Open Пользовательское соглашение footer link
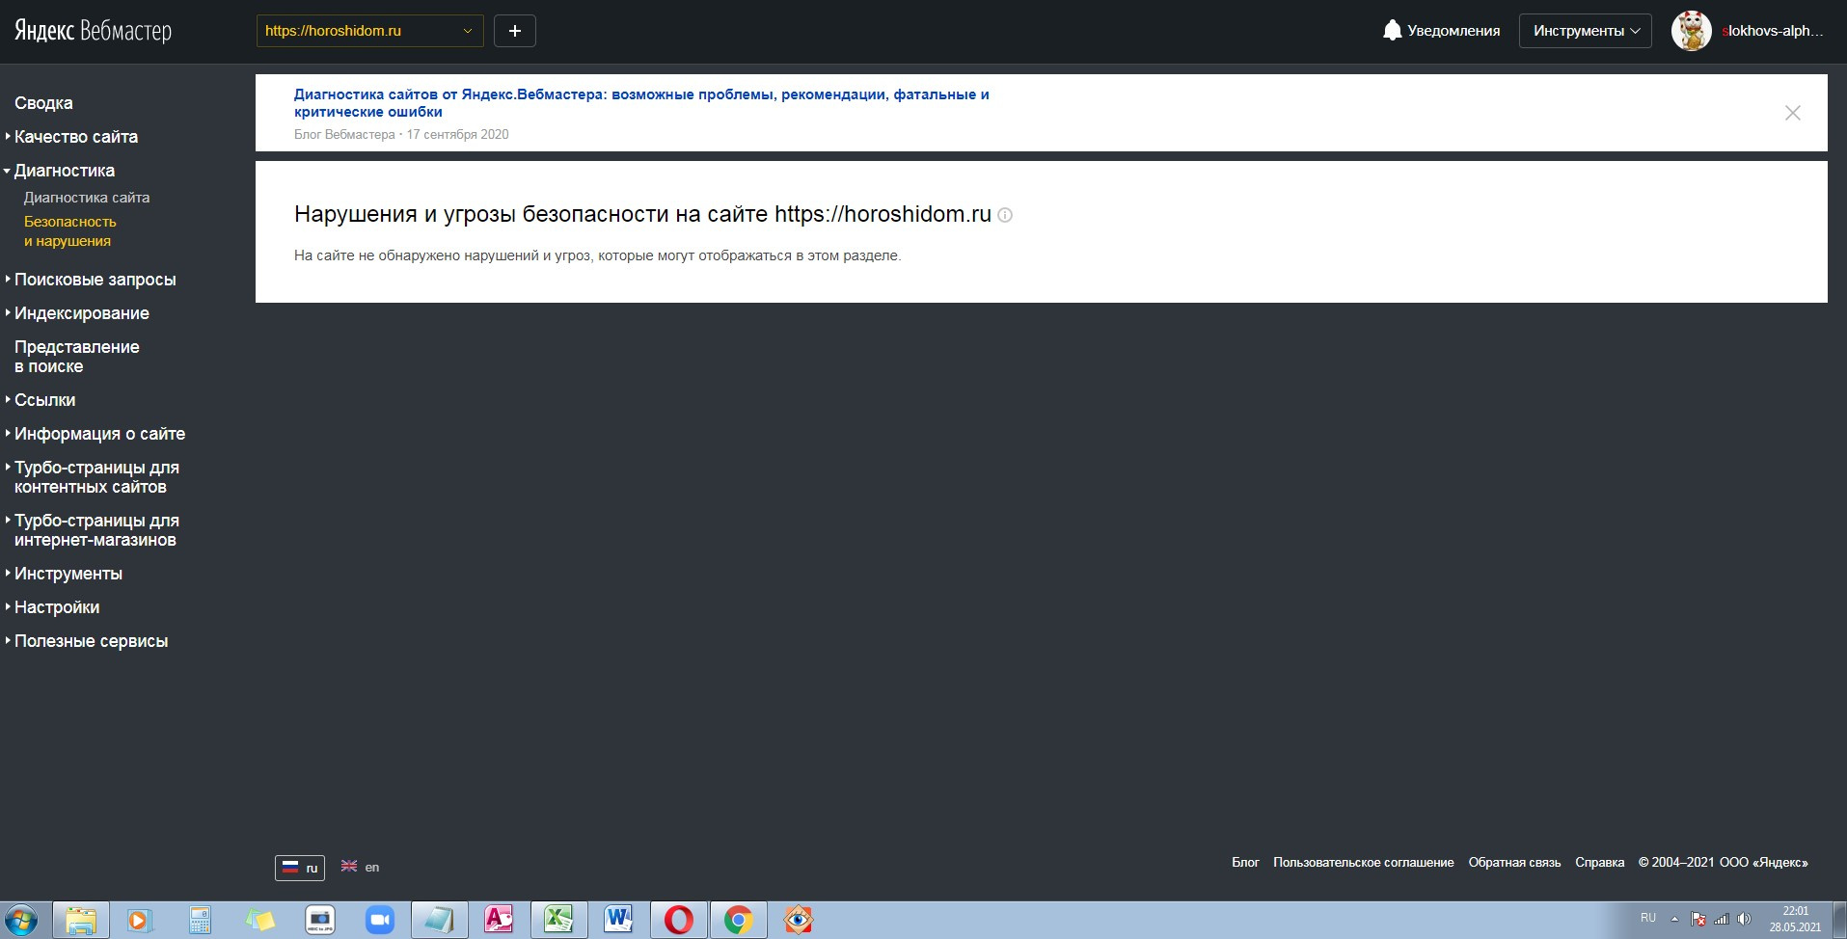This screenshot has width=1847, height=939. (1363, 862)
